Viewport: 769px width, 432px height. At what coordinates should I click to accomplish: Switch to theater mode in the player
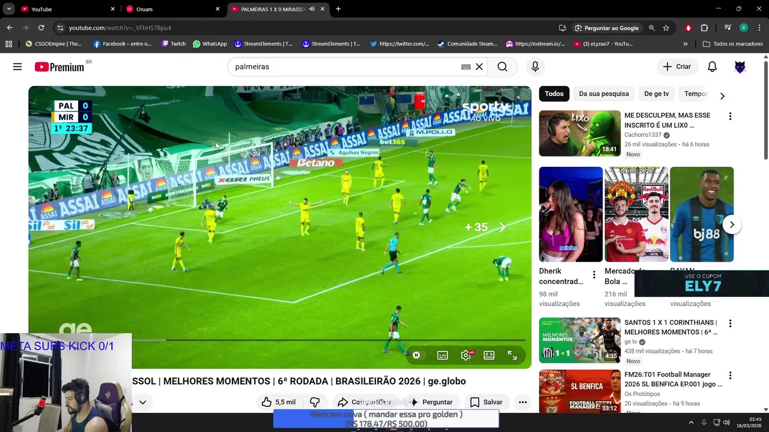pos(489,355)
